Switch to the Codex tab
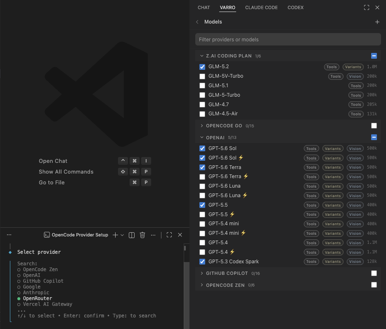 pyautogui.click(x=296, y=7)
